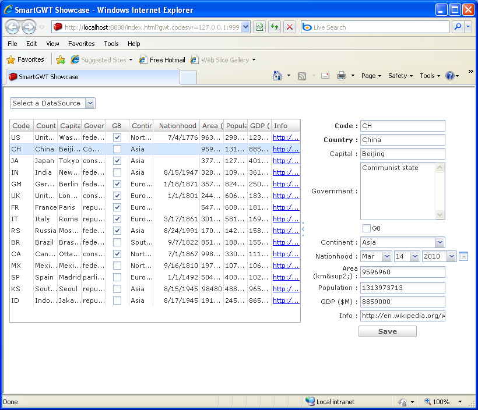Open the Nationhood calendar date picker icon
The image size is (478, 410).
point(463,256)
